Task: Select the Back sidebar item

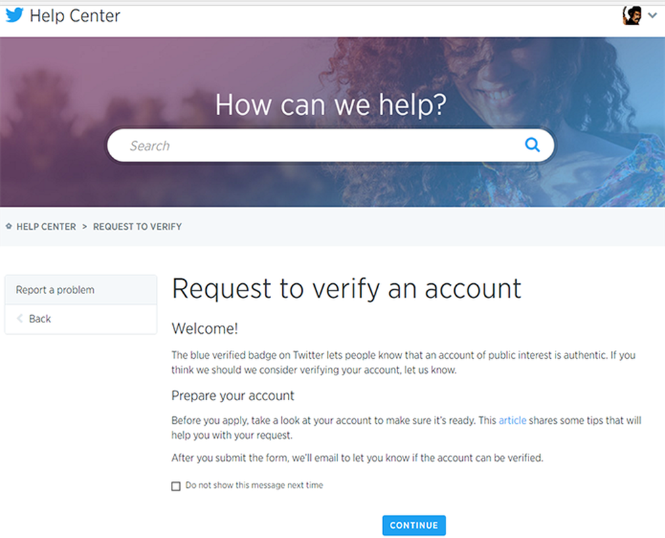Action: (x=40, y=319)
